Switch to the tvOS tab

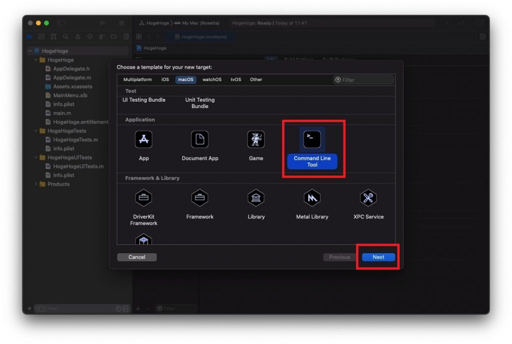click(236, 79)
